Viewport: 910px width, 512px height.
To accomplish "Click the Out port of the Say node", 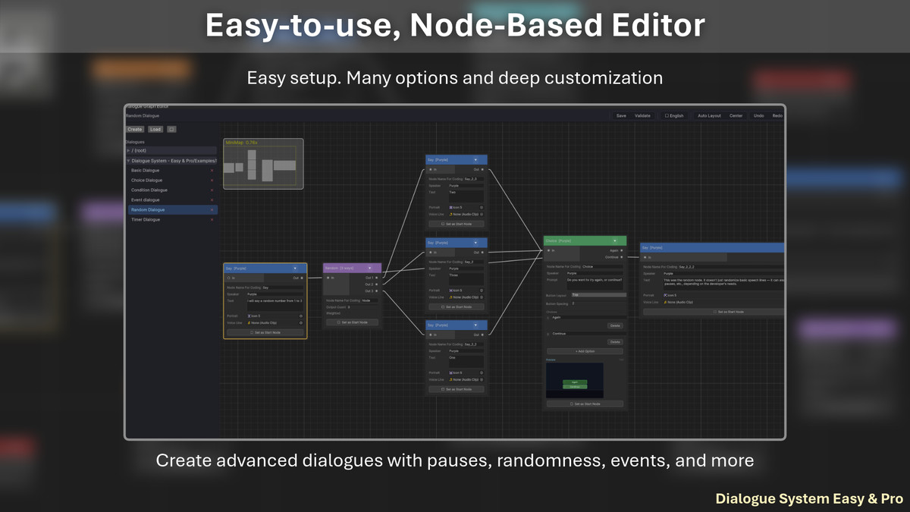I will point(302,278).
